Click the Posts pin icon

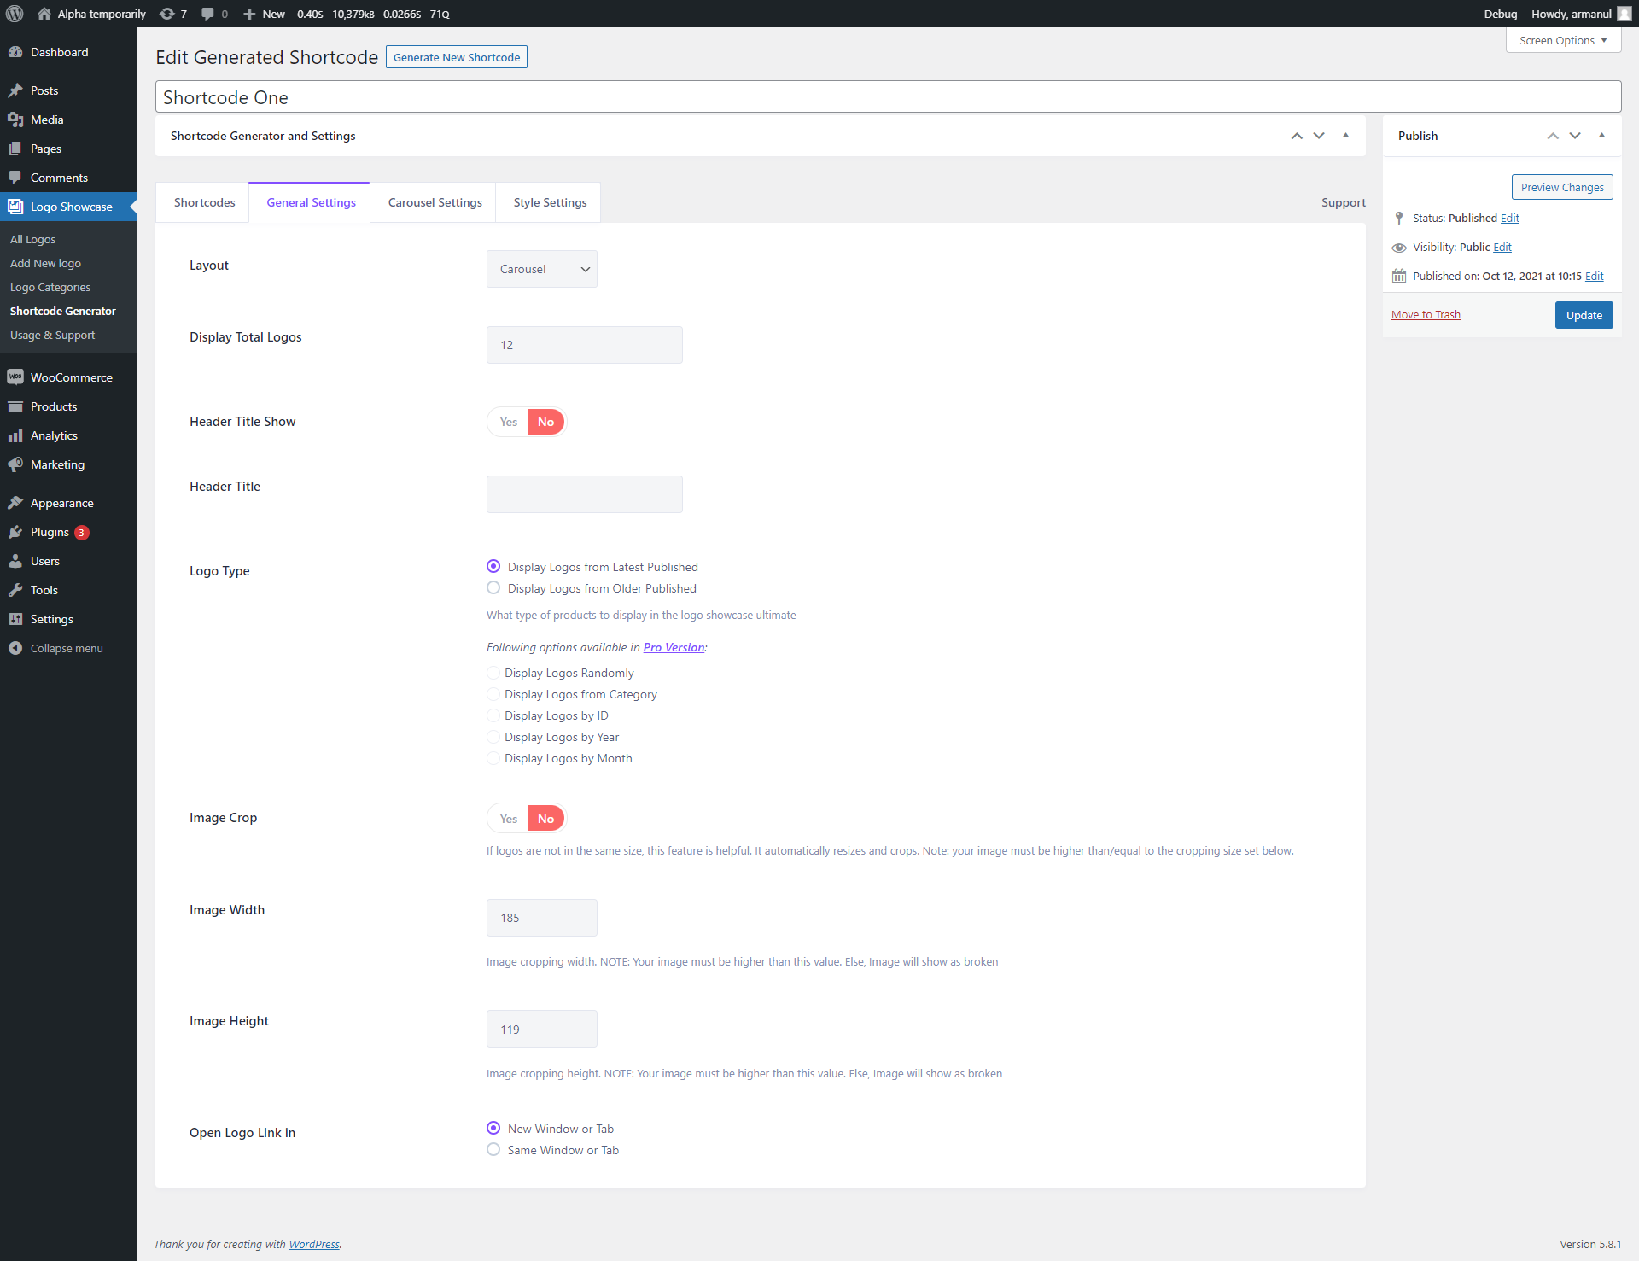tap(15, 90)
